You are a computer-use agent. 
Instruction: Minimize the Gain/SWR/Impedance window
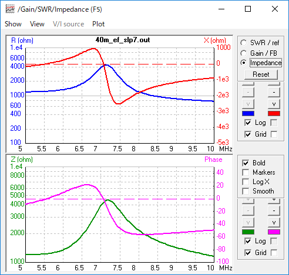pyautogui.click(x=221, y=9)
